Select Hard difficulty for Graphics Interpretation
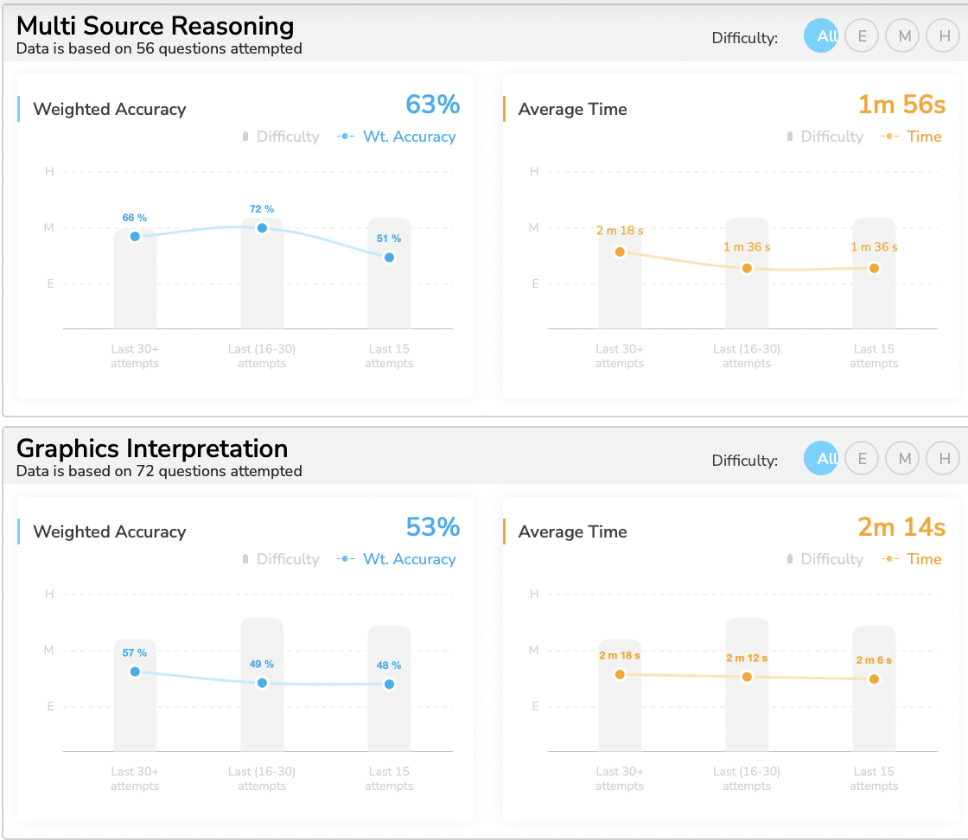The height and width of the screenshot is (840, 968). (x=943, y=458)
